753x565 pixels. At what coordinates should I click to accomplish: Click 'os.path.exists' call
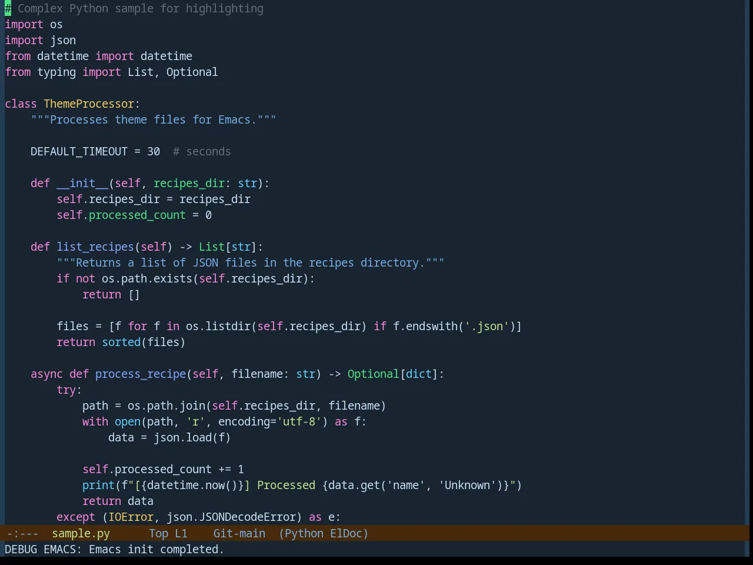pyautogui.click(x=147, y=278)
